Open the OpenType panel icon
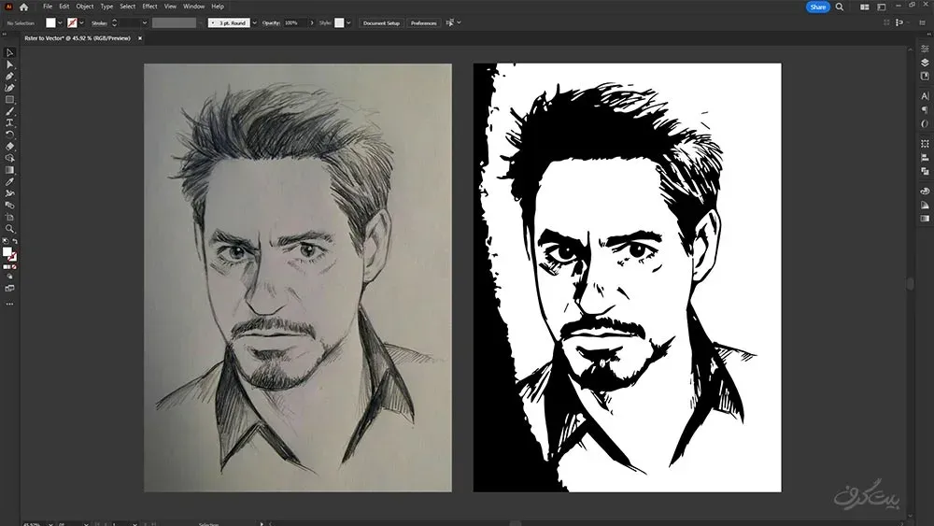The width and height of the screenshot is (934, 526). pyautogui.click(x=925, y=124)
